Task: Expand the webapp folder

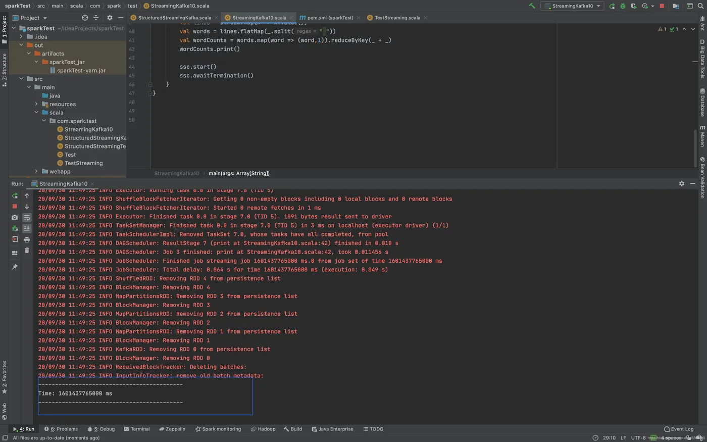Action: (x=36, y=171)
